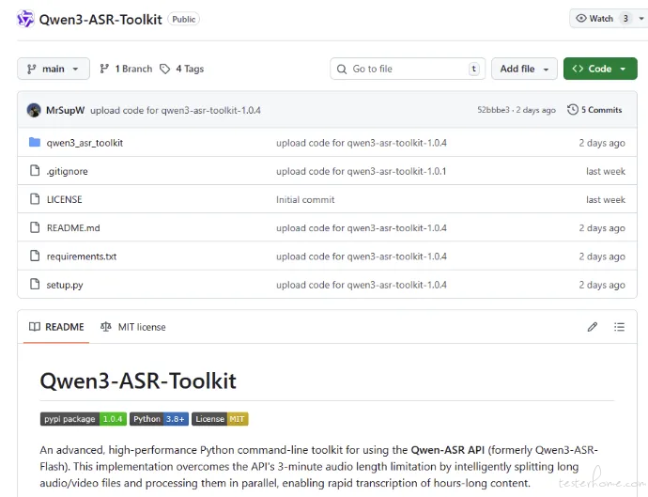Open the commit hash 52bbbe3 link
This screenshot has width=648, height=497.
[493, 110]
